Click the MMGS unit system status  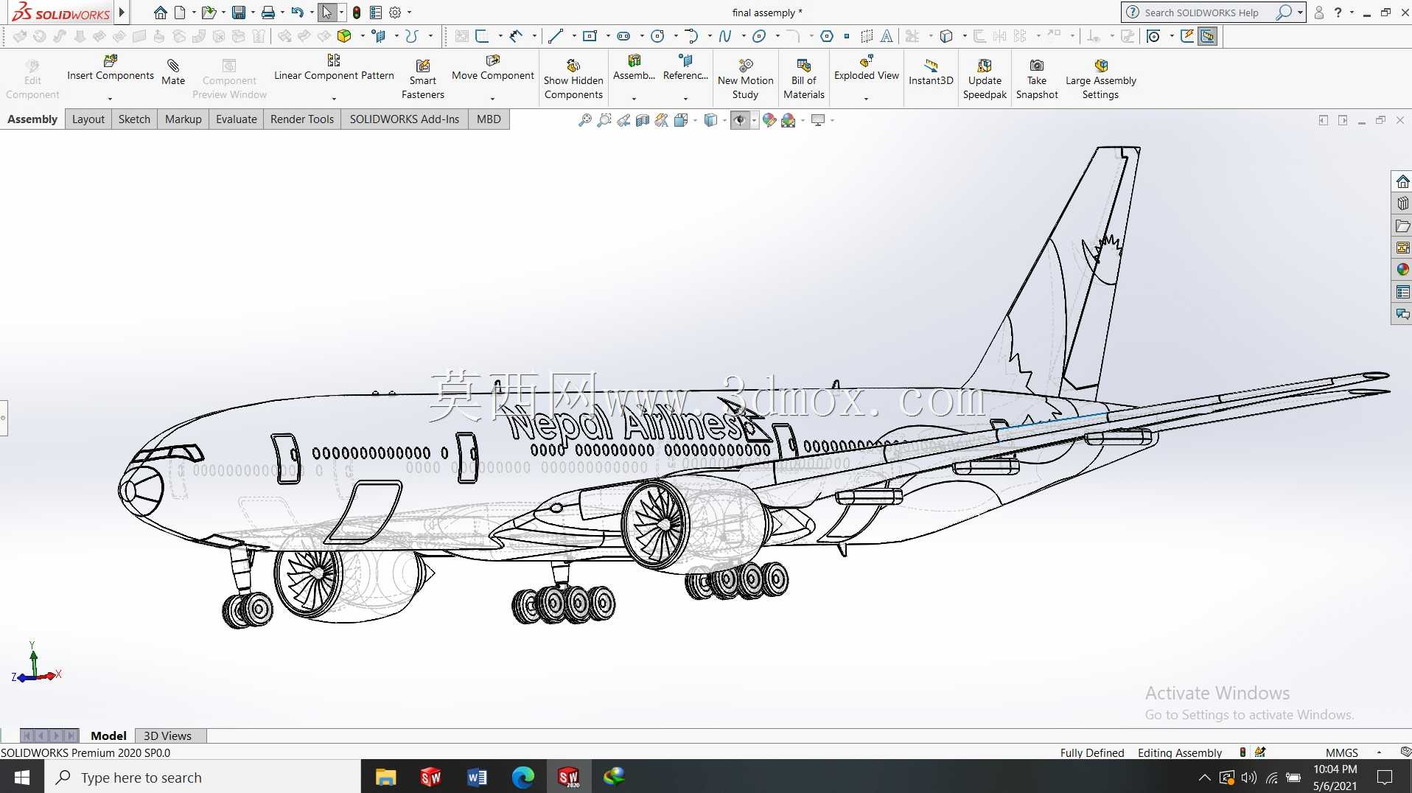point(1341,752)
